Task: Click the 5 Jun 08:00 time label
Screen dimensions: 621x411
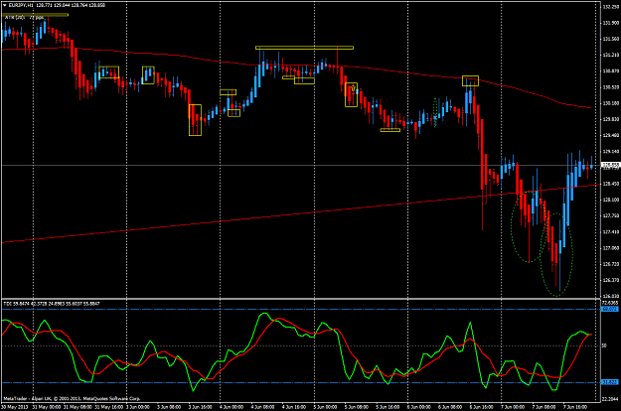Action: pos(357,407)
